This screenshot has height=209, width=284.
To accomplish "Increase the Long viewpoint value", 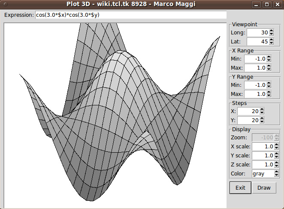I will pos(271,31).
